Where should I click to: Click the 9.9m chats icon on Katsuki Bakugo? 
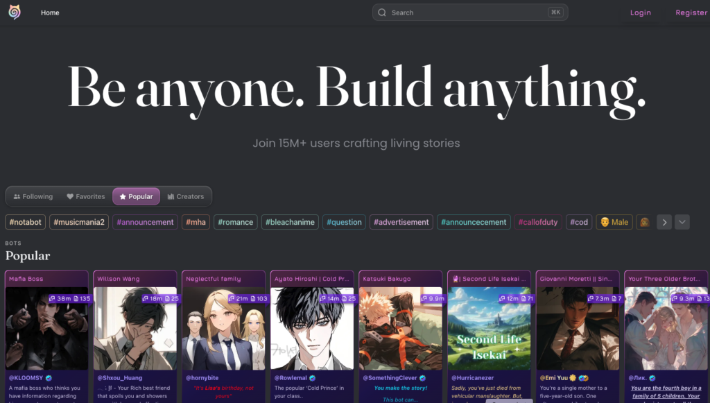[x=424, y=298]
